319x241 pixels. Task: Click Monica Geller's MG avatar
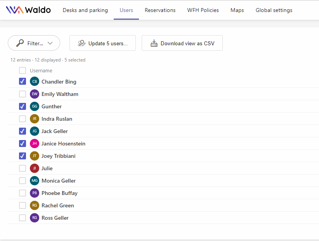pyautogui.click(x=35, y=181)
